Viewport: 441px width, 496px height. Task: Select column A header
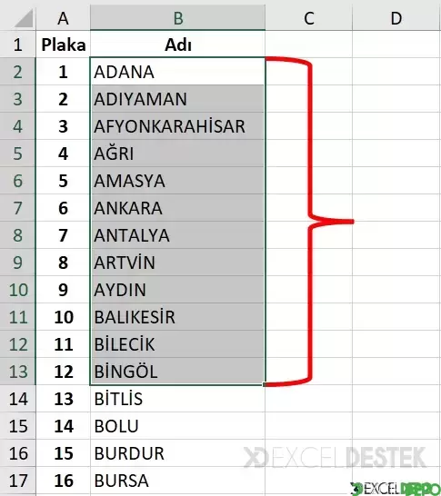tap(63, 18)
